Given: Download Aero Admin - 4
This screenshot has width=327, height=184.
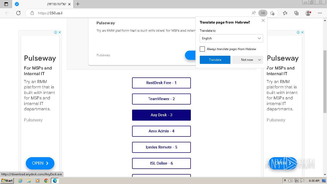Looking at the screenshot, I should tap(161, 131).
